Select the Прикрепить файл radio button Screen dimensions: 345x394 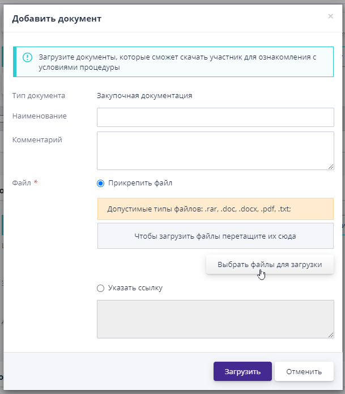pos(101,183)
